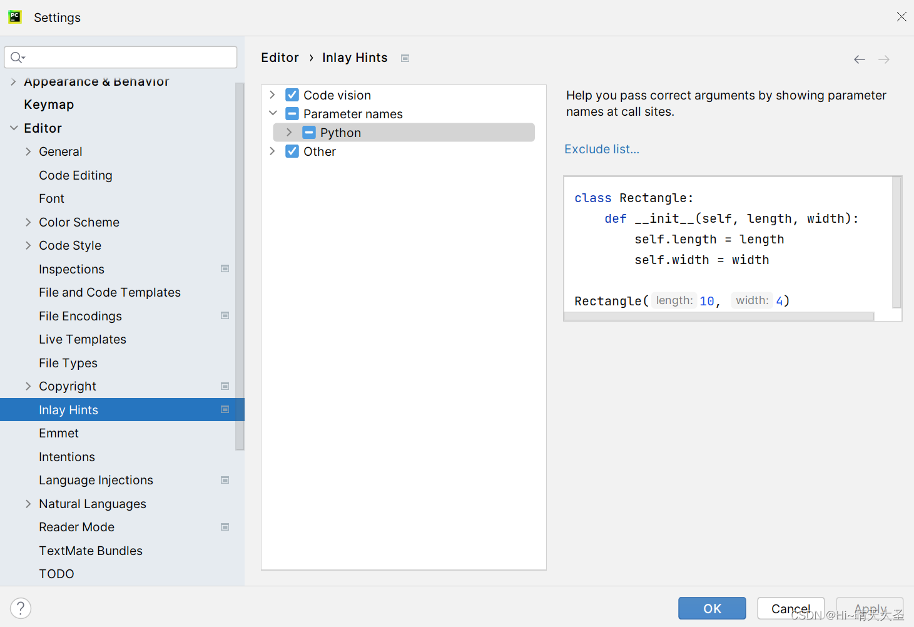Click the project-level icon next to Language Injections
The width and height of the screenshot is (914, 627).
(225, 480)
